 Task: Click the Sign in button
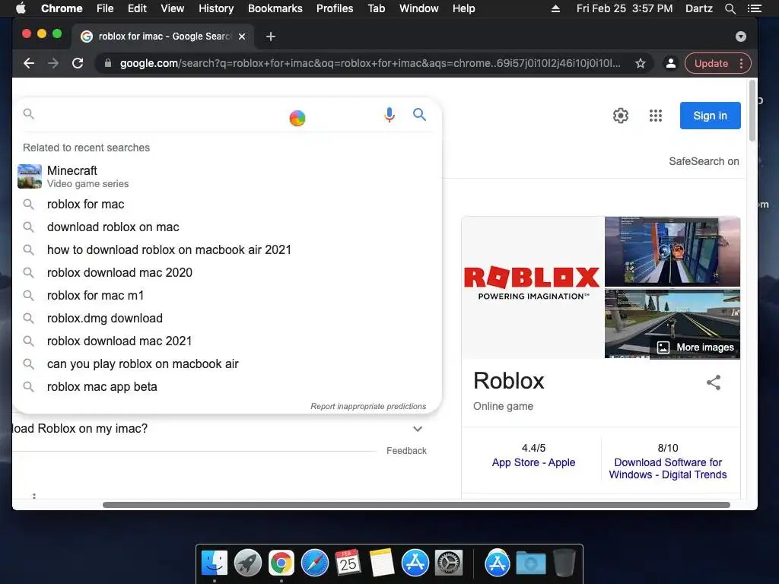tap(710, 116)
